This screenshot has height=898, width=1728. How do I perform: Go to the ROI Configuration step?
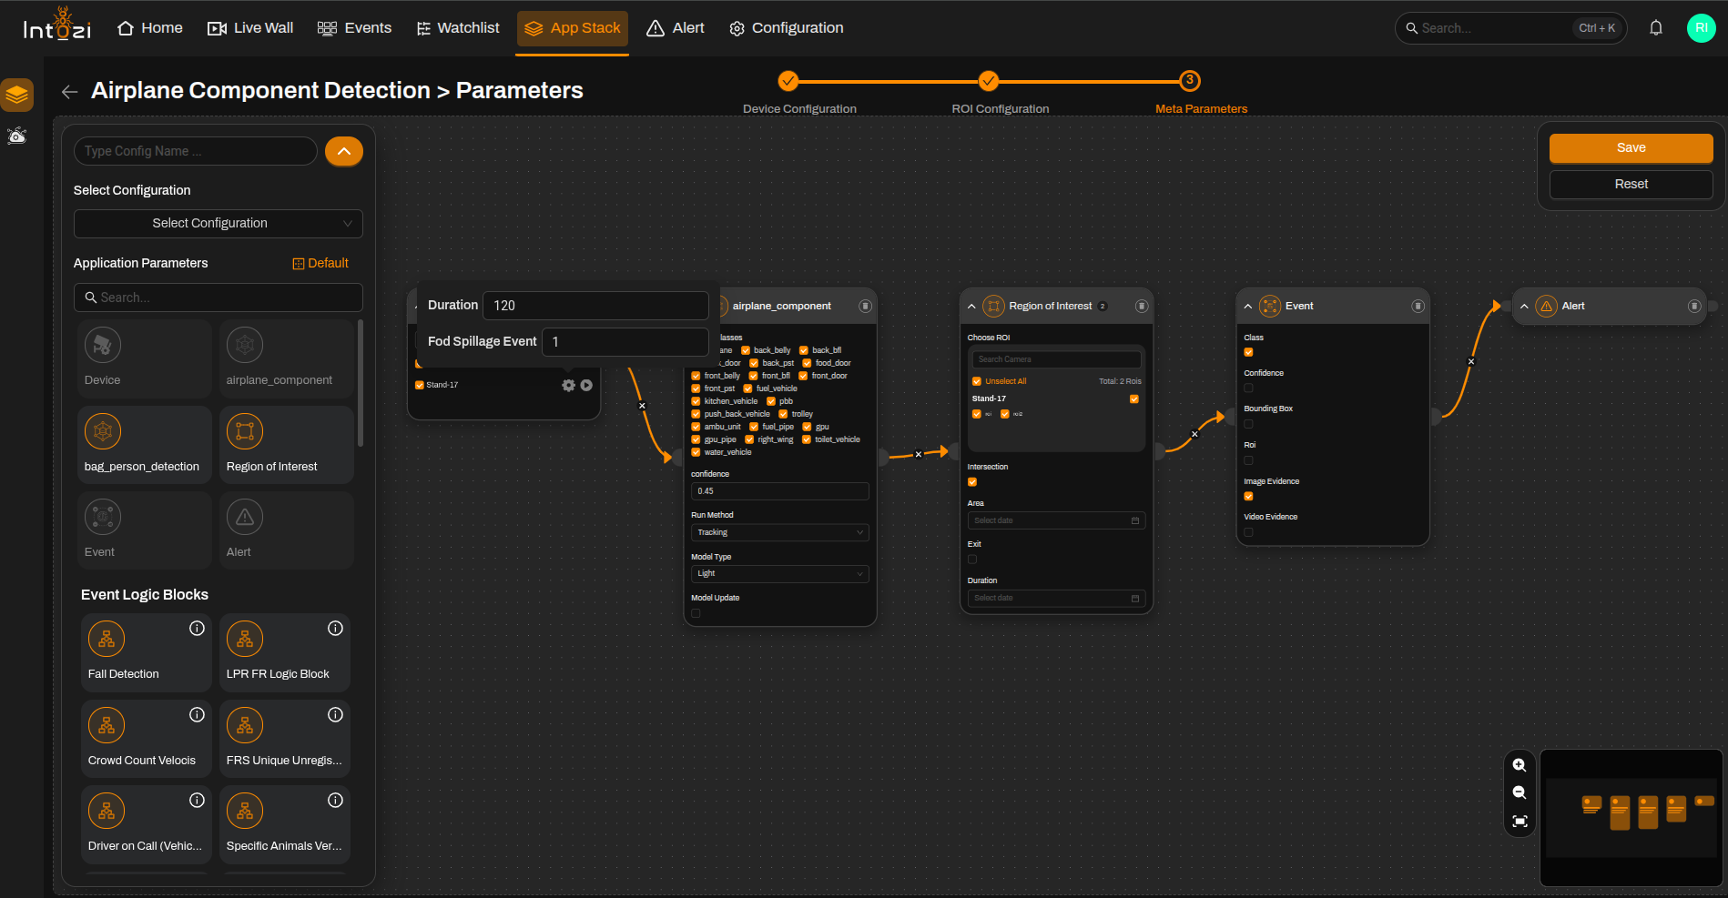989,81
